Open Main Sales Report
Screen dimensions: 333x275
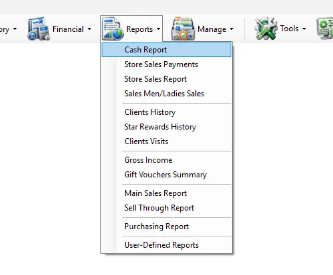(166, 193)
